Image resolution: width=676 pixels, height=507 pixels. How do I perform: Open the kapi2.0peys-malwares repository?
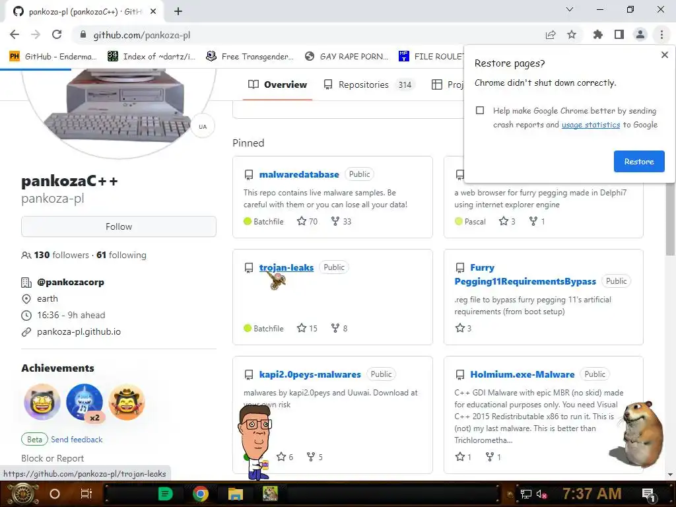pyautogui.click(x=310, y=374)
